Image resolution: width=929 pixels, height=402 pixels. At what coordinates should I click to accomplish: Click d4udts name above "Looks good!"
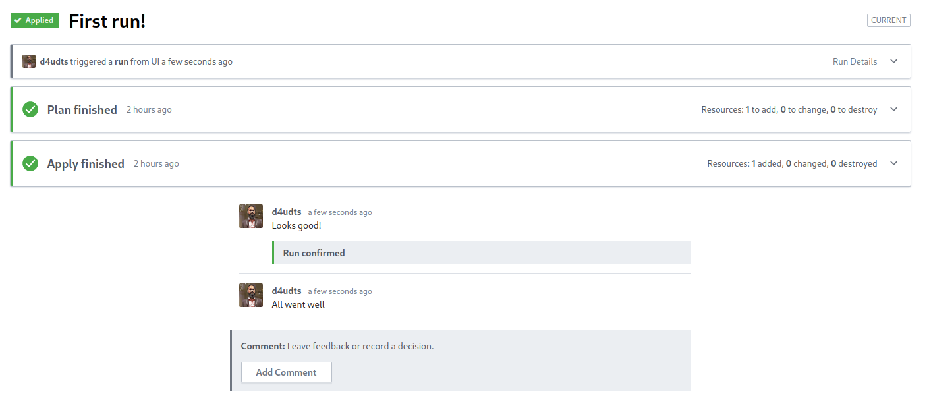[x=287, y=212]
